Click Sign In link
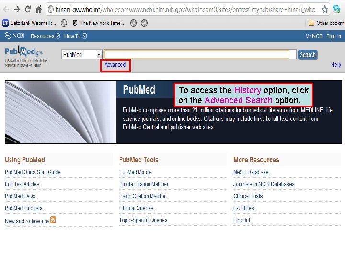This screenshot has height=259, width=345. click(x=333, y=36)
